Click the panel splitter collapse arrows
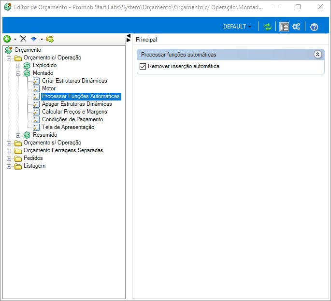The height and width of the screenshot is (301, 331). pyautogui.click(x=128, y=38)
